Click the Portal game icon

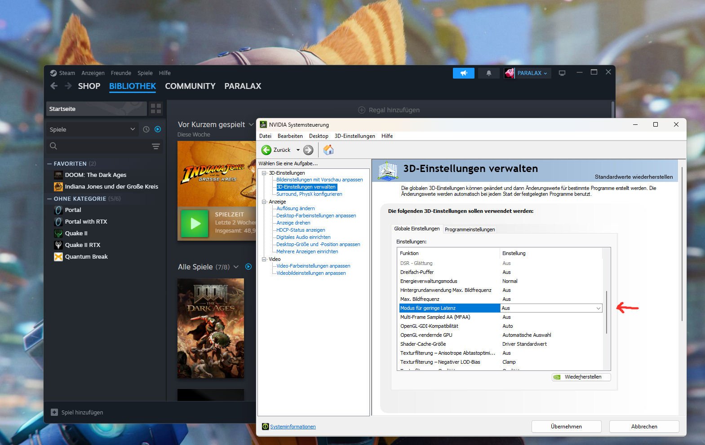tap(58, 210)
